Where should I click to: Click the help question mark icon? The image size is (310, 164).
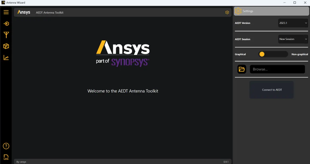(x=6, y=146)
